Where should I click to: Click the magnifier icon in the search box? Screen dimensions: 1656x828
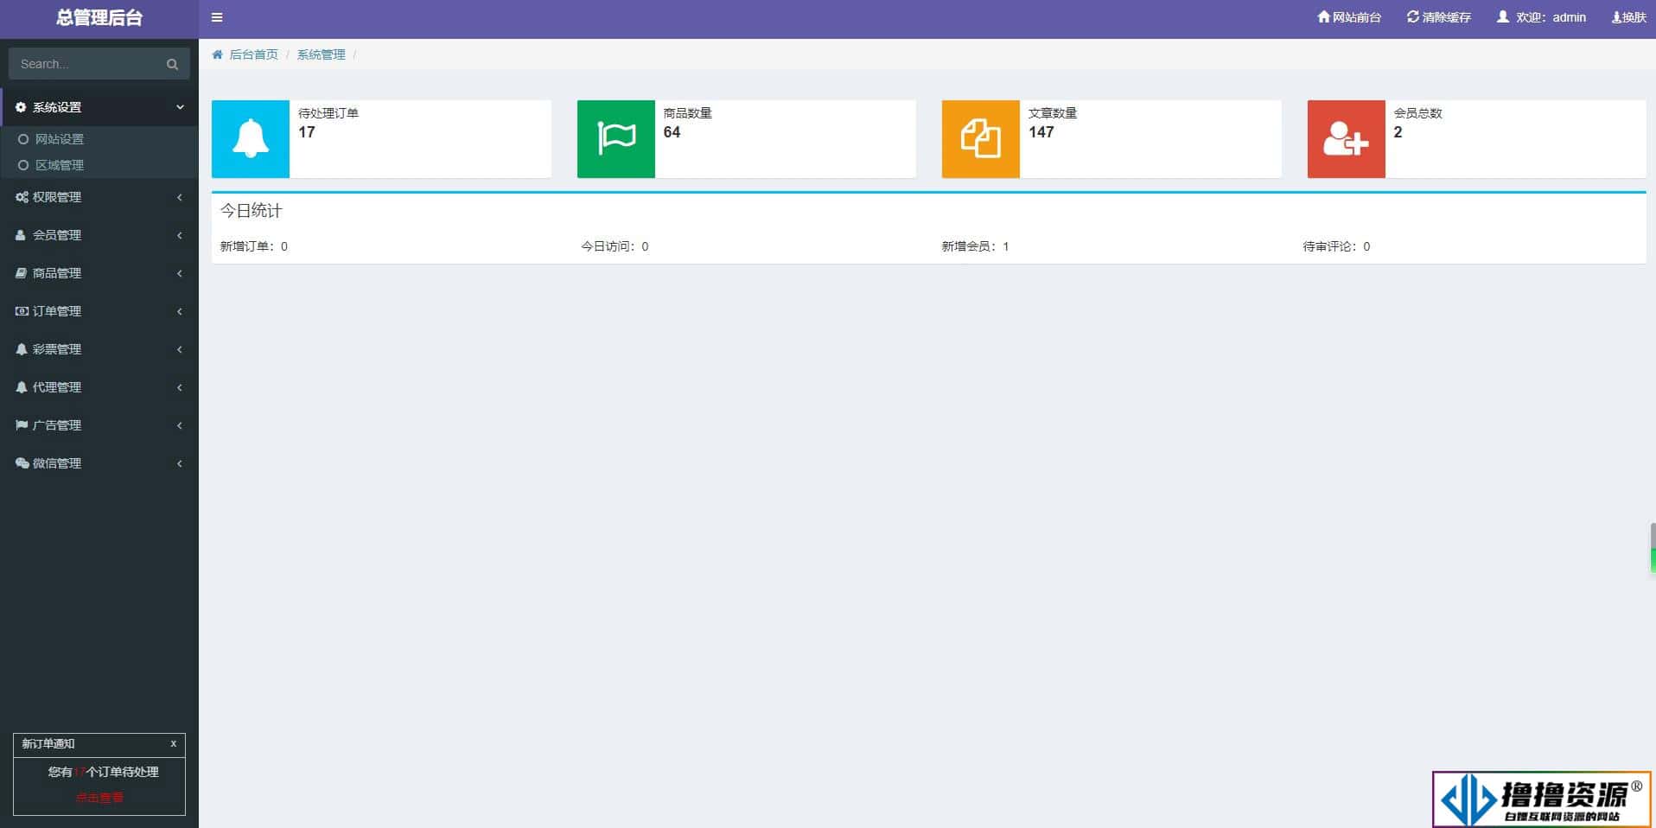tap(172, 65)
